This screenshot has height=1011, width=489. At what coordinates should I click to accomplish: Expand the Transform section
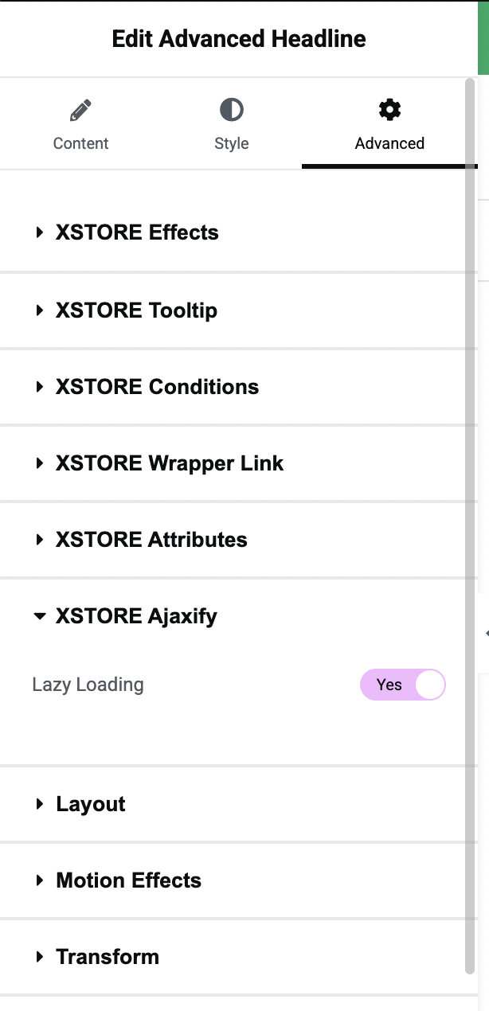point(233,957)
